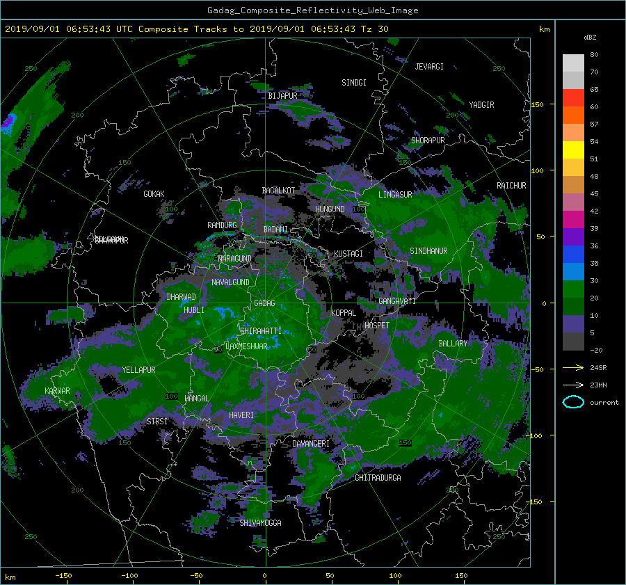
Task: Click the -150 tick on bottom axis
Action: tap(63, 576)
